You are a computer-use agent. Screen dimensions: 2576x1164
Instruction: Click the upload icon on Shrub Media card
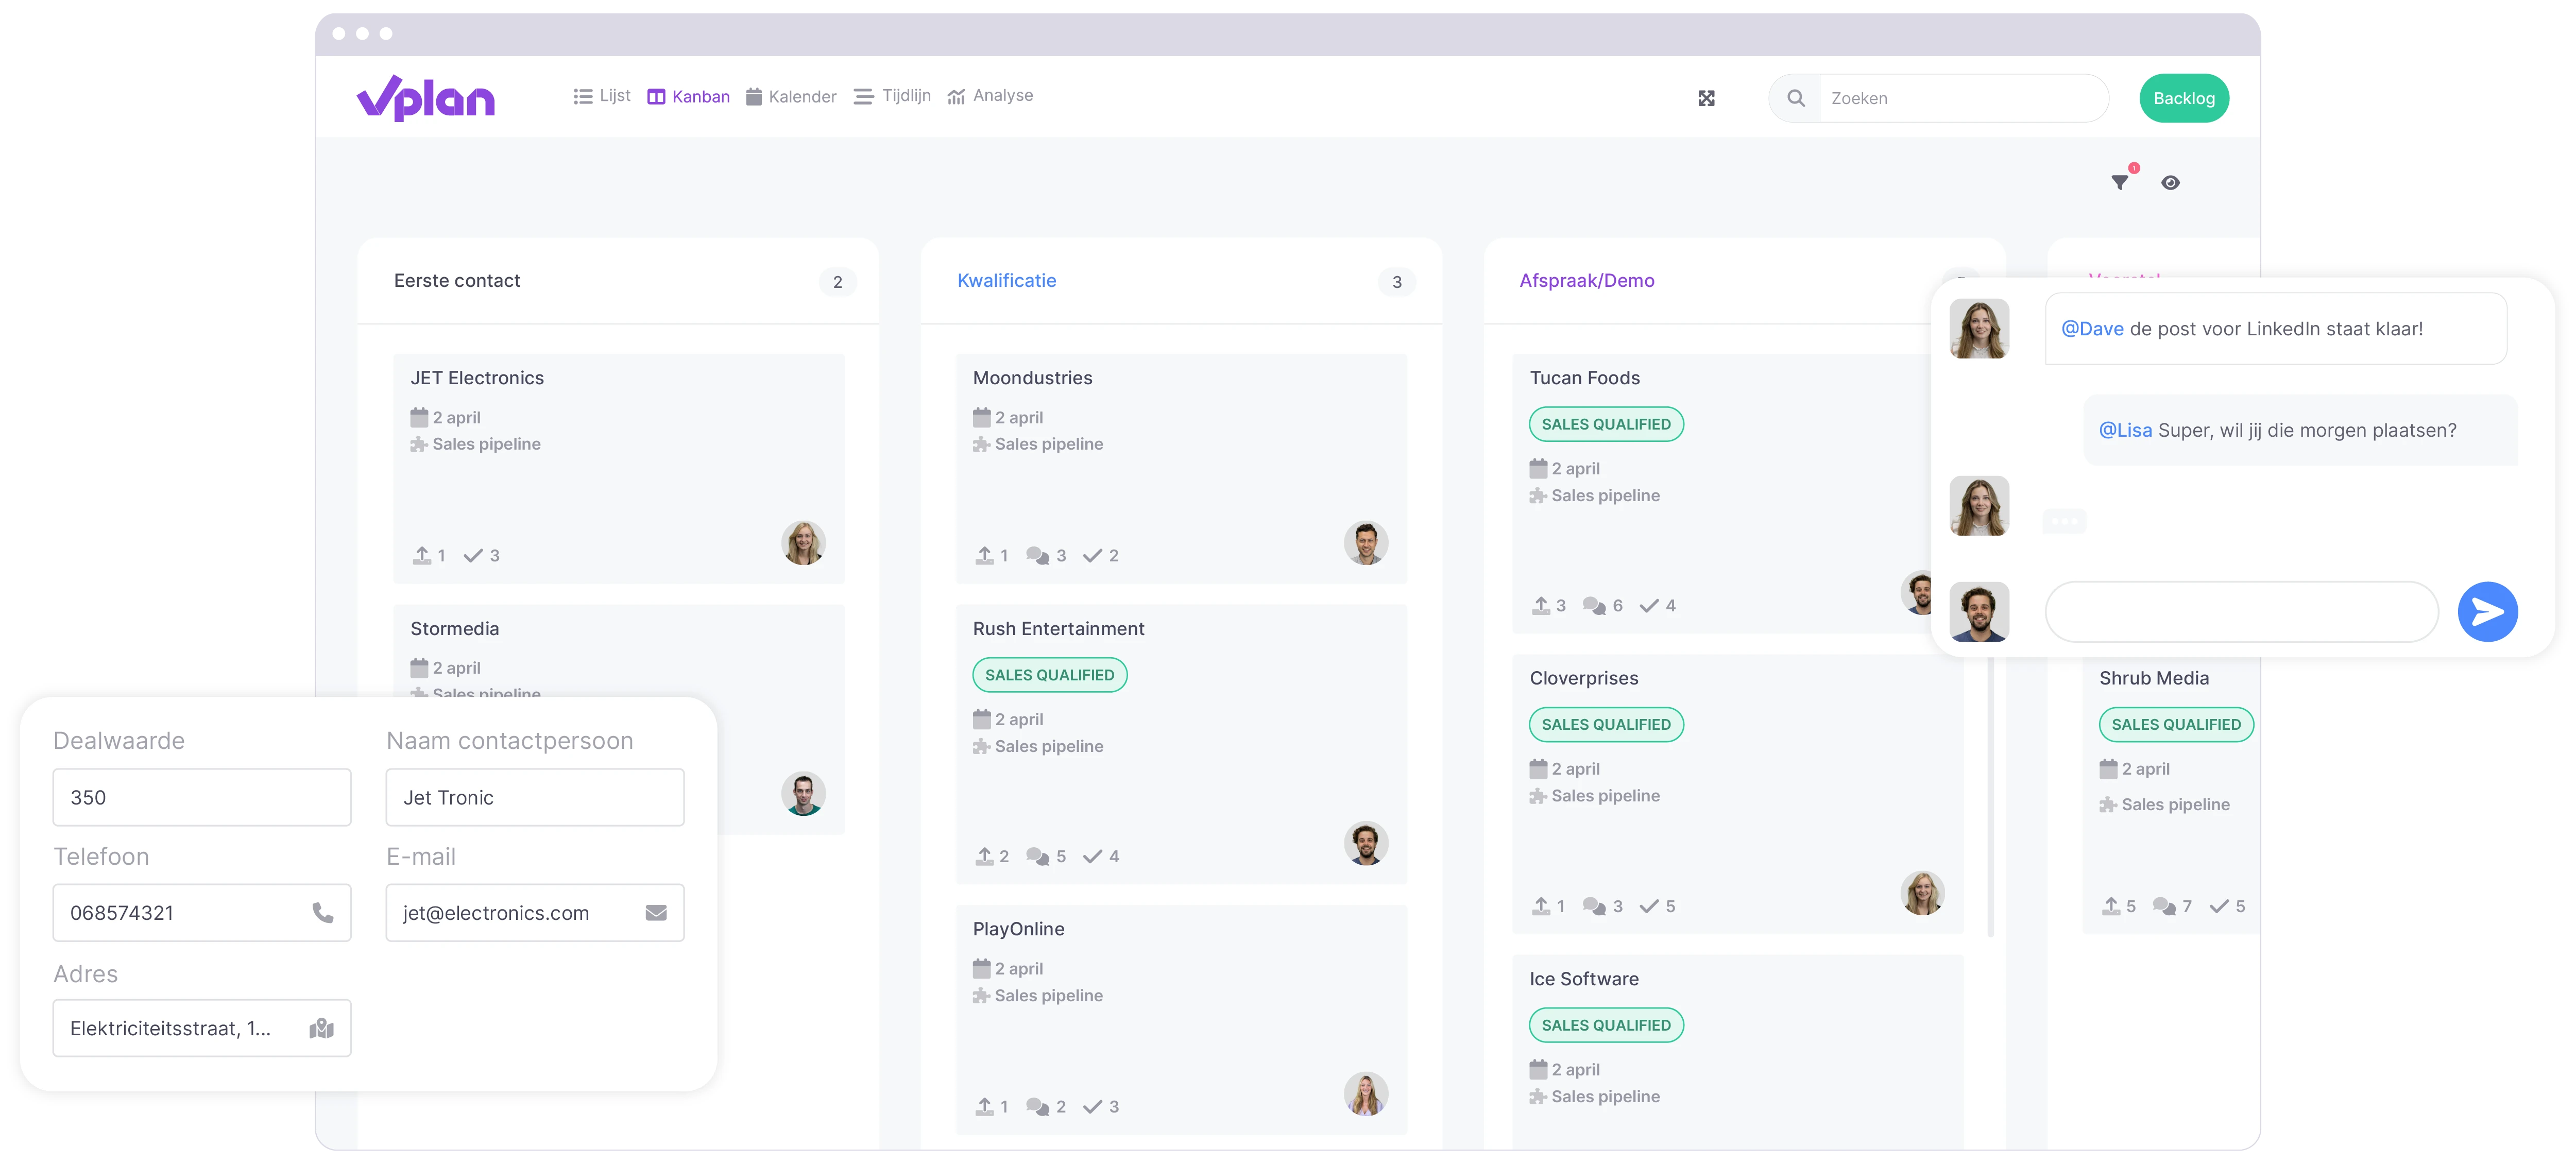(x=2111, y=906)
